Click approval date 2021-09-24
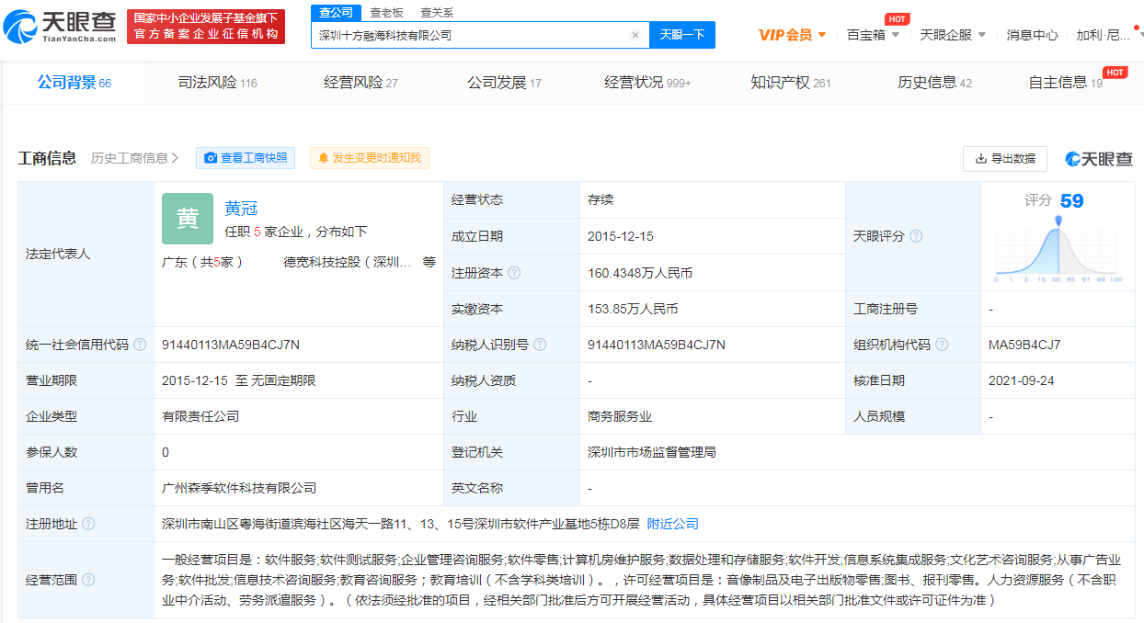The width and height of the screenshot is (1144, 623). (1022, 380)
